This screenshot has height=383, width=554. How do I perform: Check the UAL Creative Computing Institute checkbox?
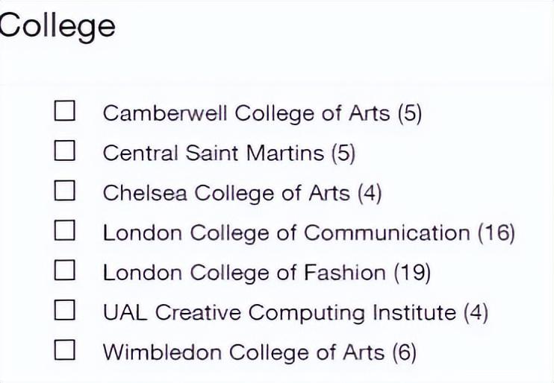pos(66,311)
